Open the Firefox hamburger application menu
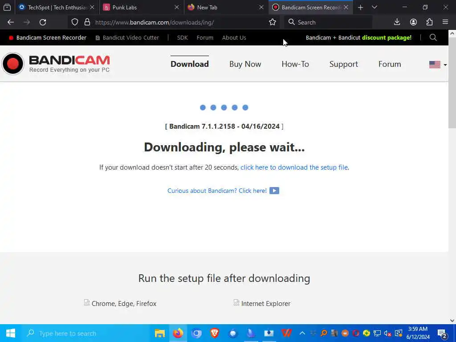 (x=445, y=22)
